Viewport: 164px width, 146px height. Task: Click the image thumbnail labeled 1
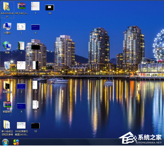coord(21,27)
